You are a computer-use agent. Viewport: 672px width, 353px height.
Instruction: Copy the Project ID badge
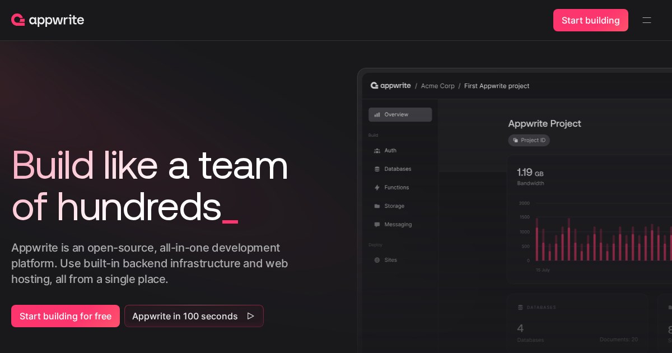coord(529,140)
